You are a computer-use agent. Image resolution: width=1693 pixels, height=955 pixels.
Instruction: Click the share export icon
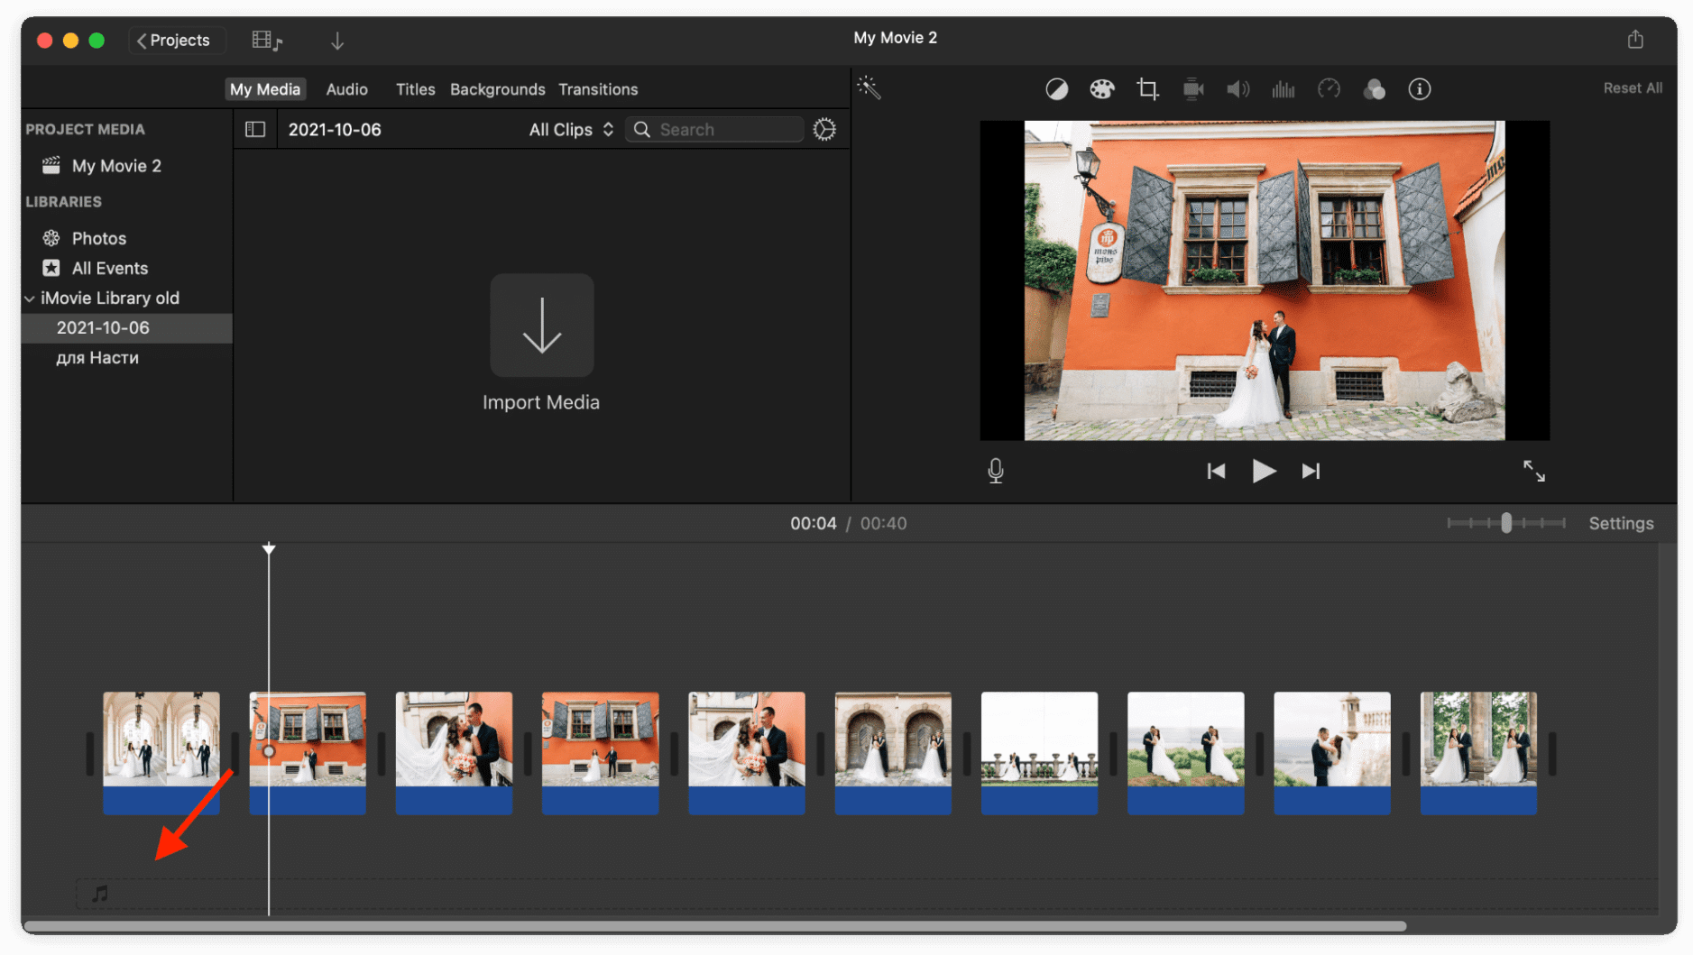(x=1635, y=40)
